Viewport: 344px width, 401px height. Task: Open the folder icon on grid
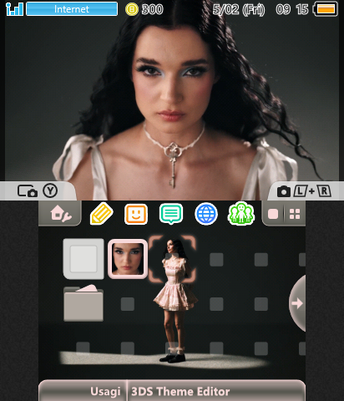(83, 303)
